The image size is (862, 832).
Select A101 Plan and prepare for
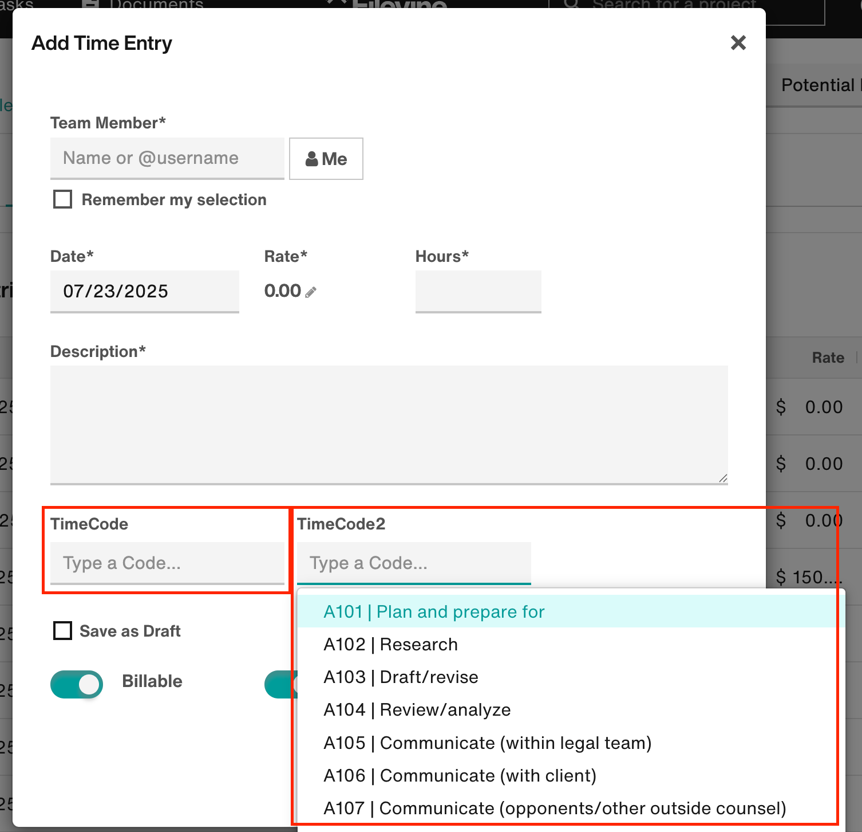433,611
